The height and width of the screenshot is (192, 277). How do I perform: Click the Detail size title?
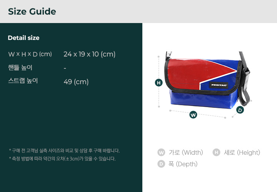click(23, 38)
